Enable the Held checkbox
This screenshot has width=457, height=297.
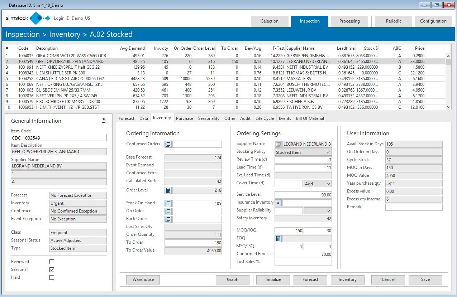point(52,278)
